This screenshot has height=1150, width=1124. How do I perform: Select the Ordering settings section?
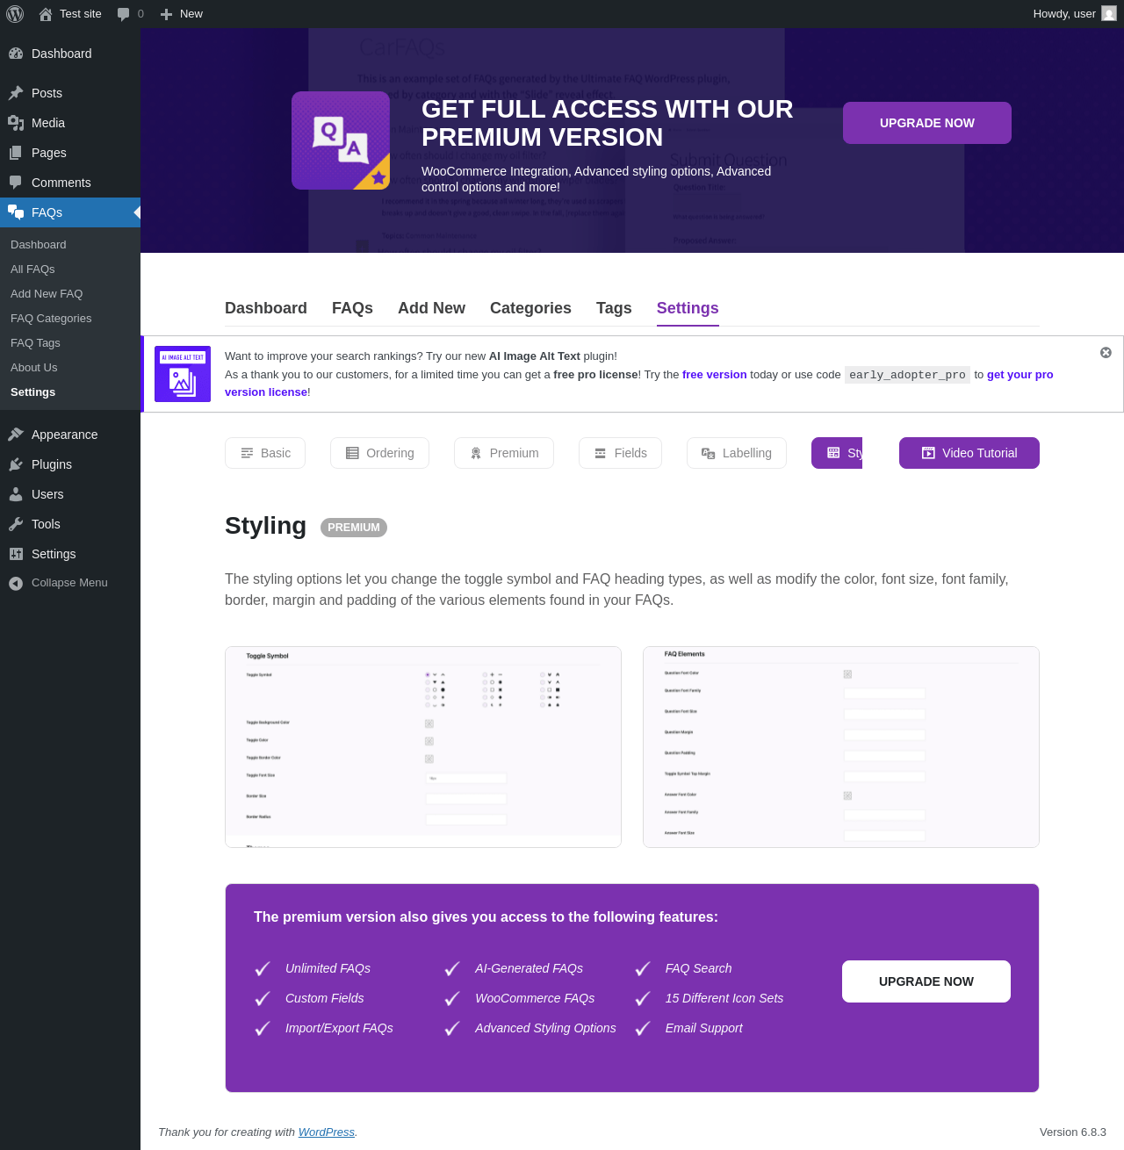click(379, 453)
